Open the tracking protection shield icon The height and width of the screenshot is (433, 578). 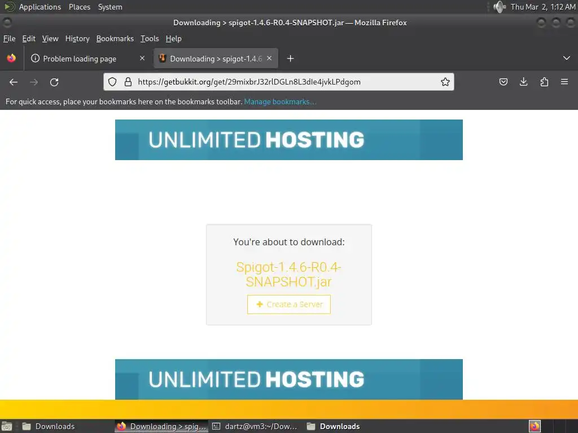tap(112, 82)
